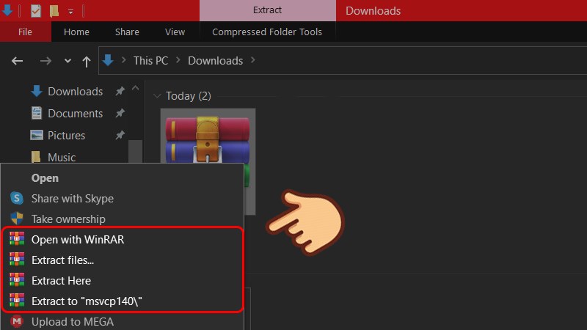The height and width of the screenshot is (330, 587).
Task: Expand the chevron after Downloads in address bar
Action: click(254, 61)
